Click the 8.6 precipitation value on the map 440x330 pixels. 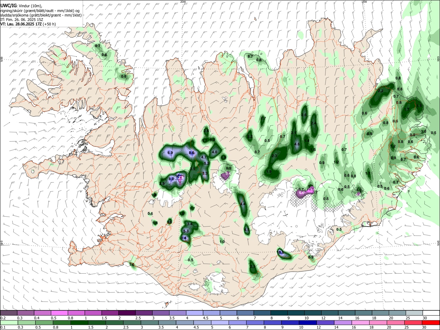coord(192,153)
